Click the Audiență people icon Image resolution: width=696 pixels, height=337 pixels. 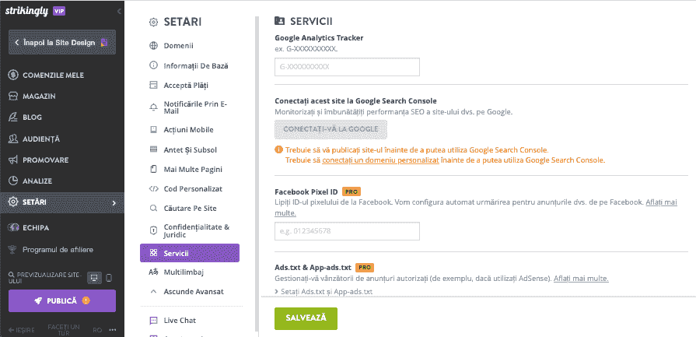pos(13,139)
